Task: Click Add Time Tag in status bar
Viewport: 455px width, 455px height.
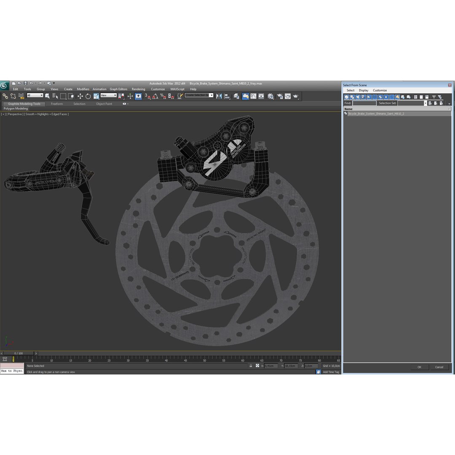Action: pos(331,372)
